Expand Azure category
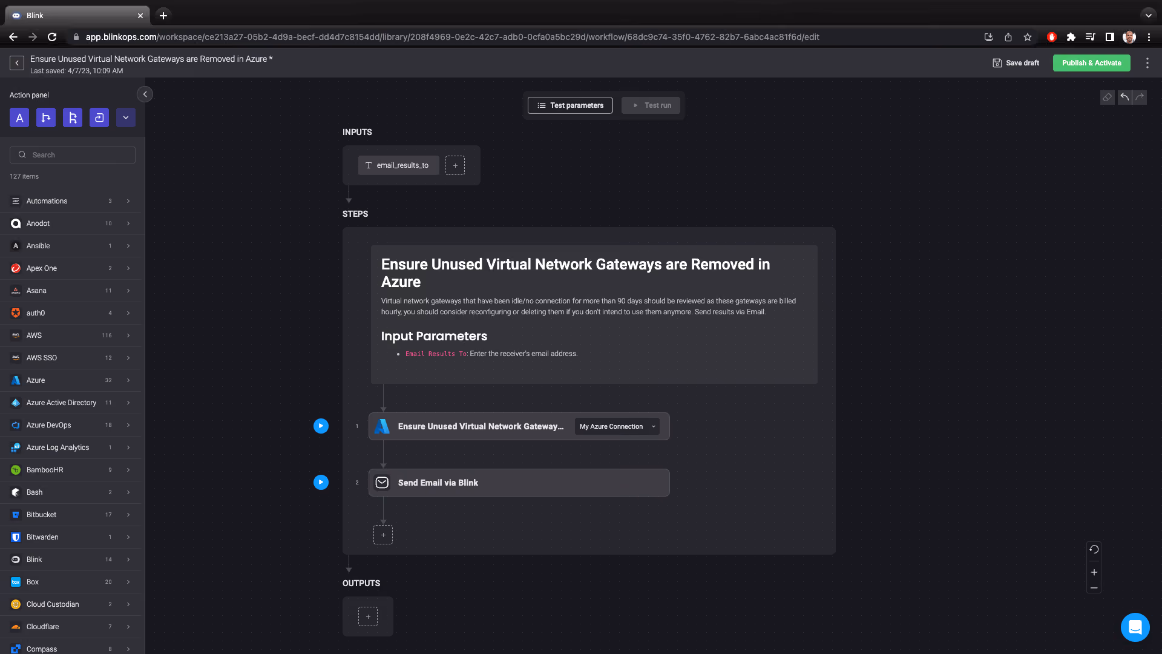The height and width of the screenshot is (654, 1162). click(x=70, y=380)
